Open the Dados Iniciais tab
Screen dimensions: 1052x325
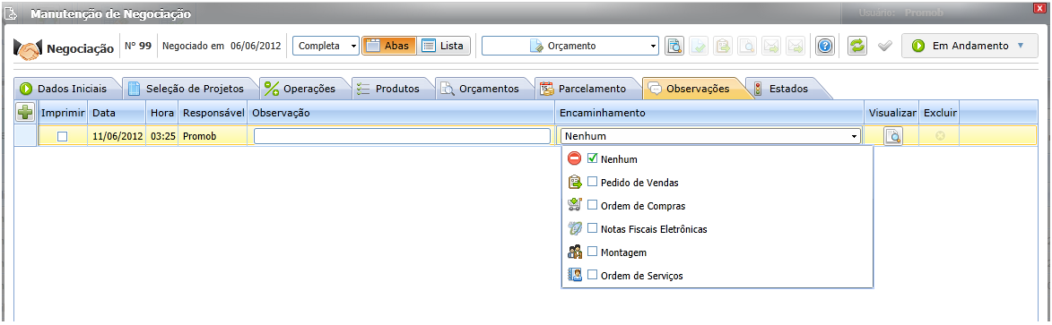click(65, 89)
